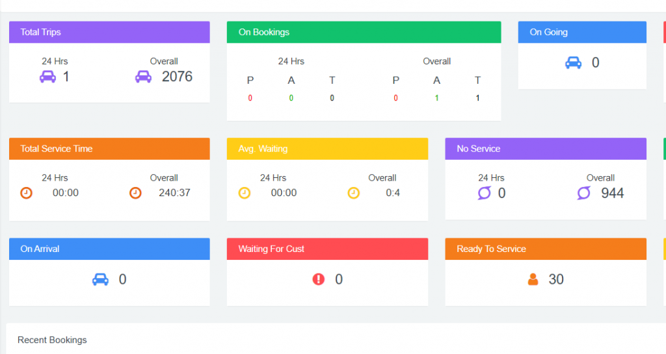Click the orange person icon beside 30
The height and width of the screenshot is (354, 666).
point(533,279)
